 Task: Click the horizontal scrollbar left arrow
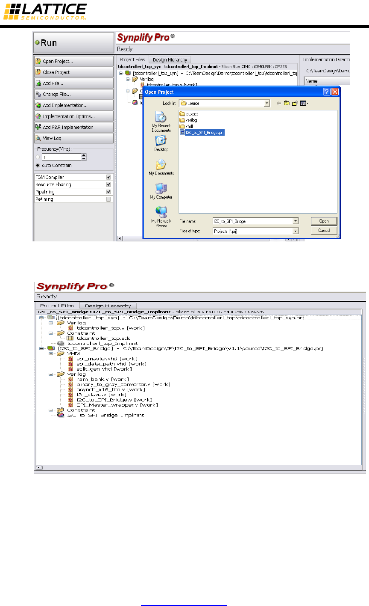(x=120, y=238)
